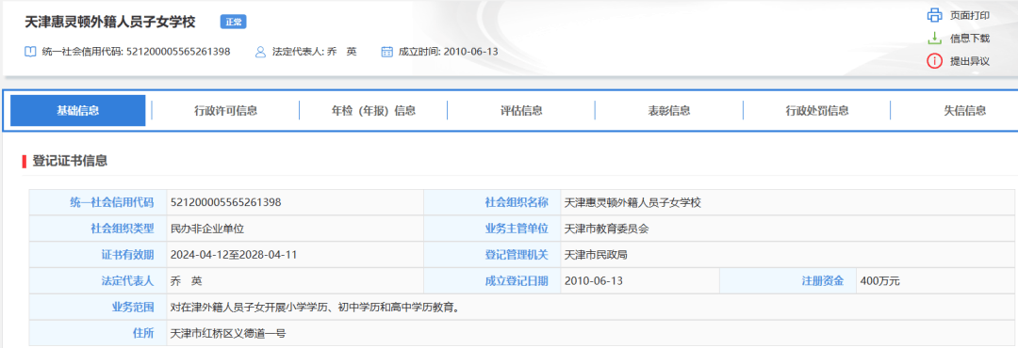Click the 天津惠灵顿外籍人员子女学校 page title
Image resolution: width=1018 pixels, height=348 pixels.
coord(110,22)
